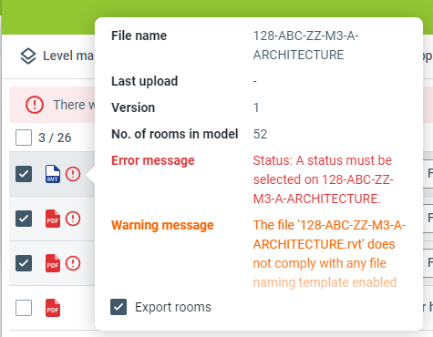This screenshot has height=337, width=433.
Task: Uncheck the second PDF row checkbox
Action: tap(24, 263)
